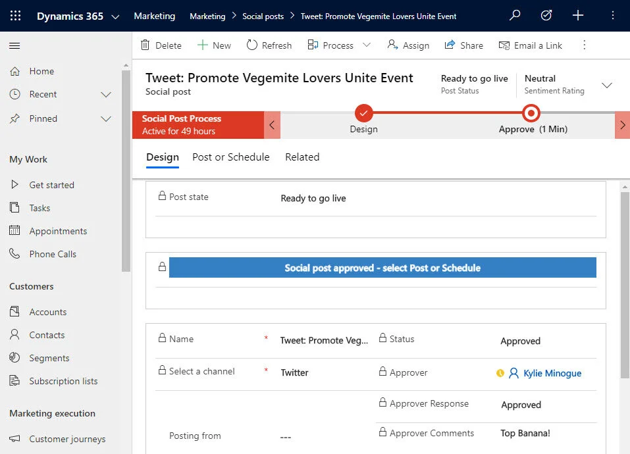Click the Refresh circular arrow icon
Screen dimensions: 630x454
[x=252, y=45]
